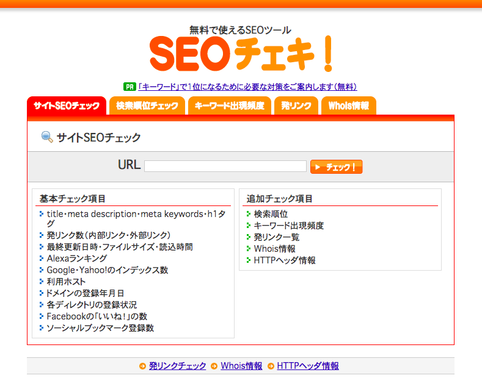Screen dimensions: 482x378
Task: Click the Facebookの「いいね!」の数 item
Action: (97, 316)
